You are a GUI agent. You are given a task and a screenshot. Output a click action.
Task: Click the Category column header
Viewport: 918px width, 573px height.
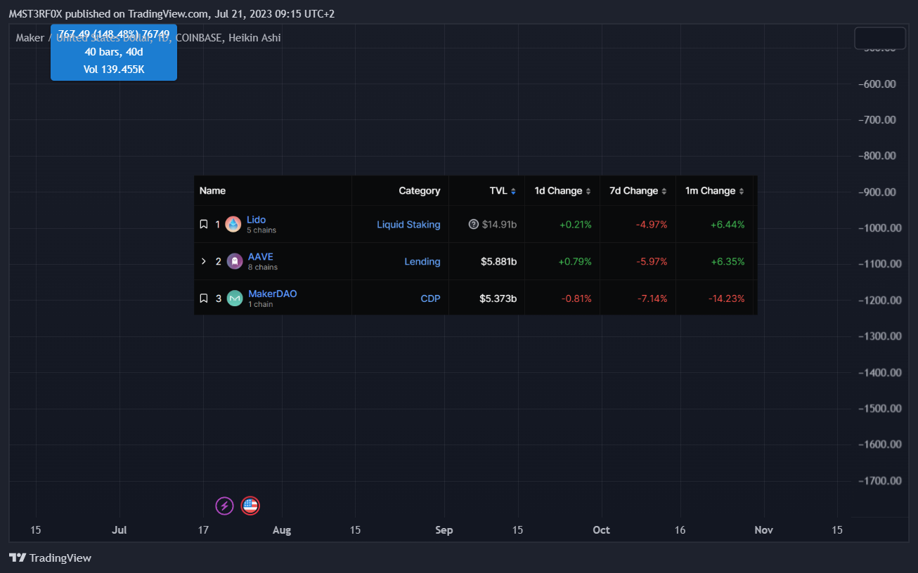(x=420, y=191)
